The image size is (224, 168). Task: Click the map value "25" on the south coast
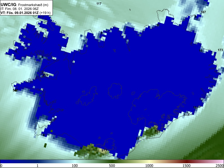pyautogui.click(x=119, y=159)
